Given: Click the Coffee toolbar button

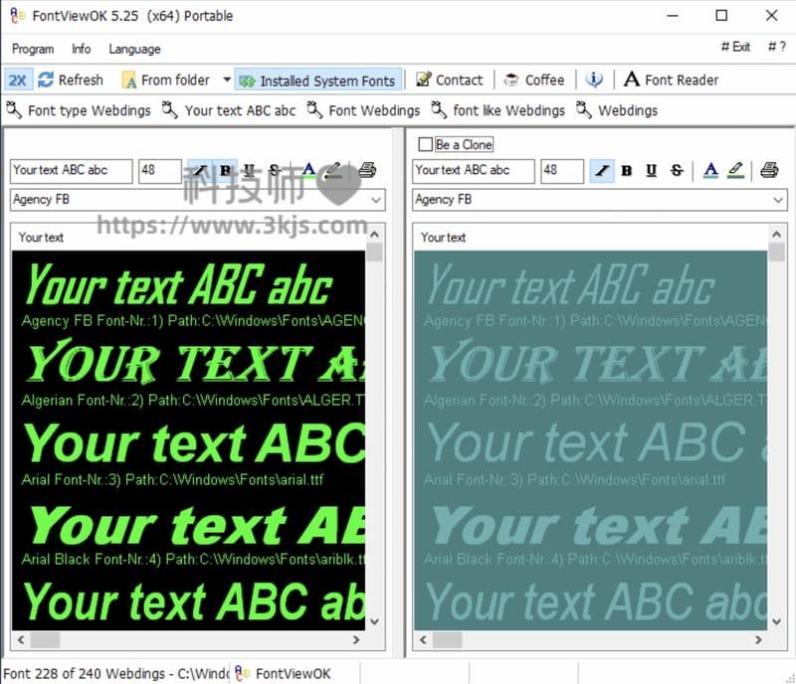Looking at the screenshot, I should tap(534, 80).
